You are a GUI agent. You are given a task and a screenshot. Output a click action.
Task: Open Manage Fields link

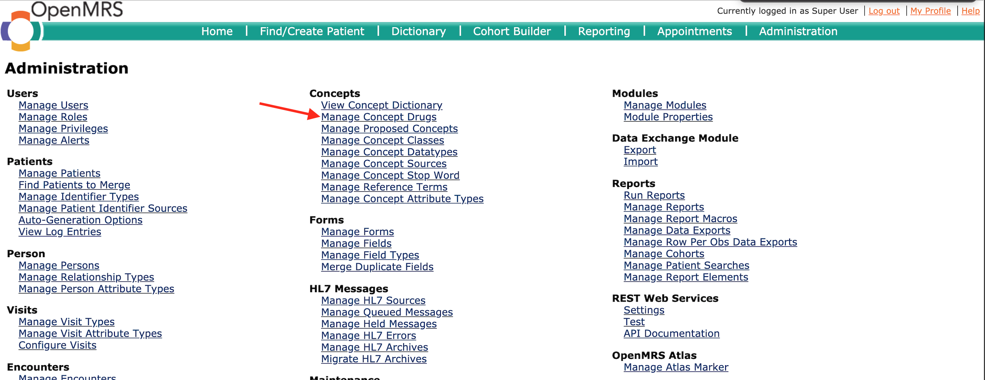357,244
